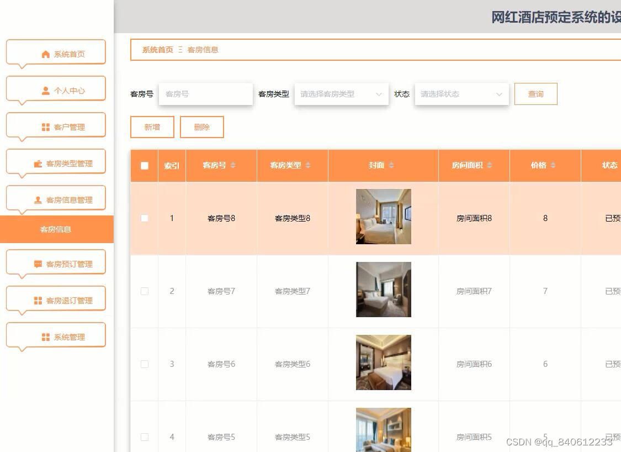Click the 查询 search button
The image size is (621, 452).
(x=535, y=94)
